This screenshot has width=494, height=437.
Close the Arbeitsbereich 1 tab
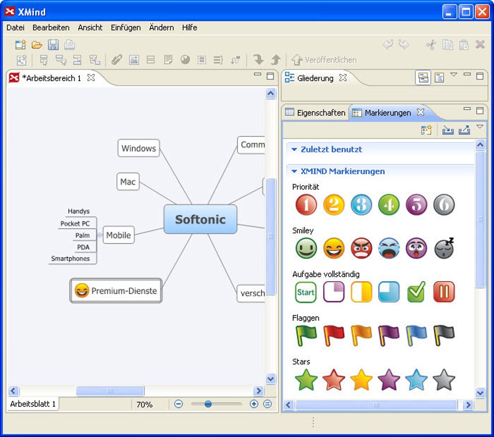91,77
